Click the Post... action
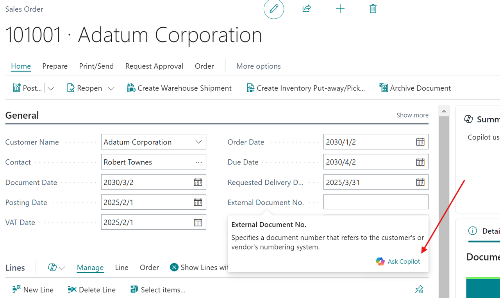500x298 pixels. [27, 88]
